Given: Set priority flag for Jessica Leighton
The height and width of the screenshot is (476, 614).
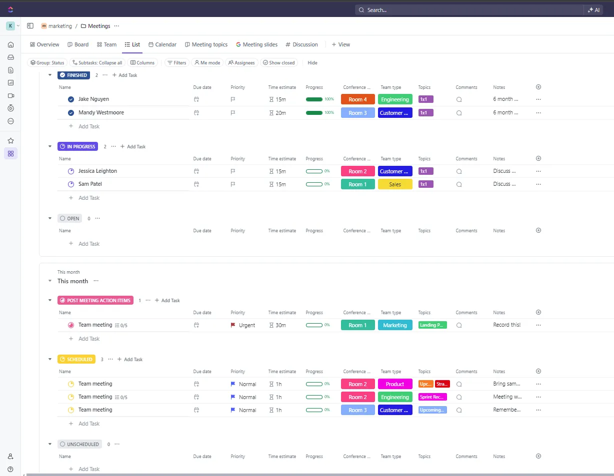Looking at the screenshot, I should pos(233,171).
